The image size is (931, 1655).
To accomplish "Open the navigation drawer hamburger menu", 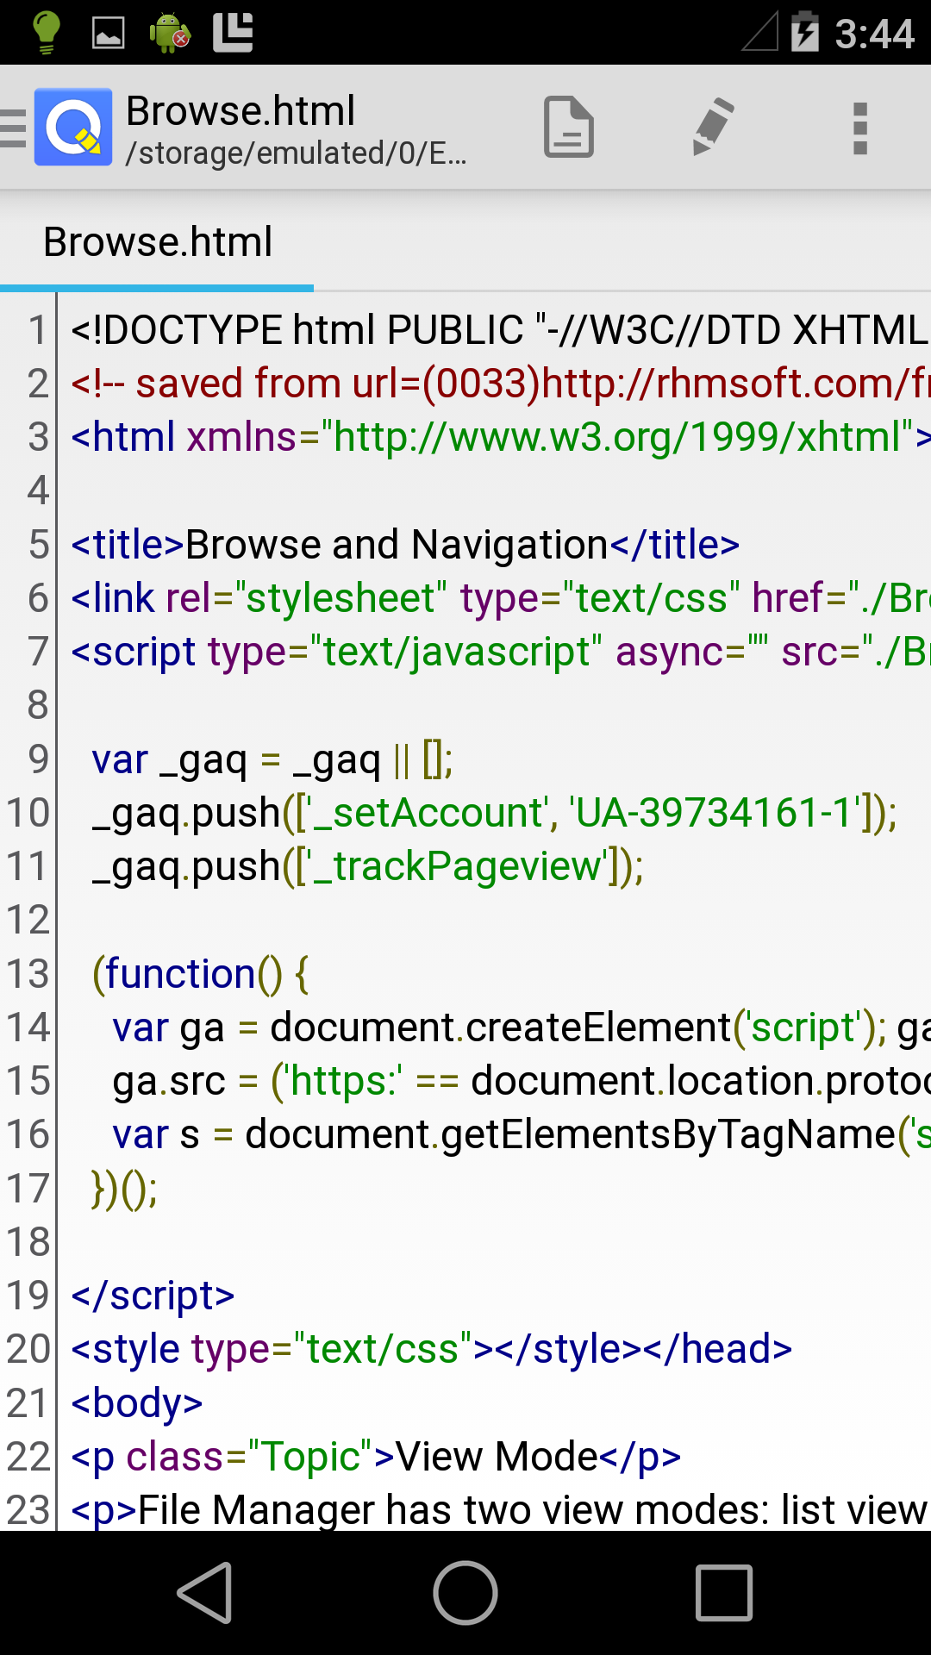I will click(x=14, y=128).
